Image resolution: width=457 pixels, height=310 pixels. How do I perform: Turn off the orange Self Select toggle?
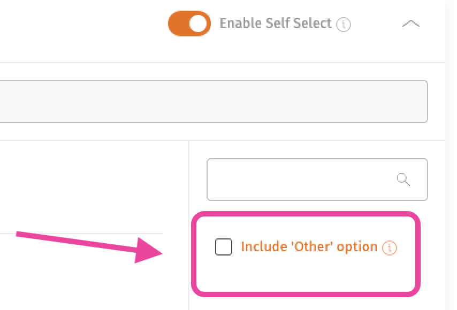pos(189,24)
